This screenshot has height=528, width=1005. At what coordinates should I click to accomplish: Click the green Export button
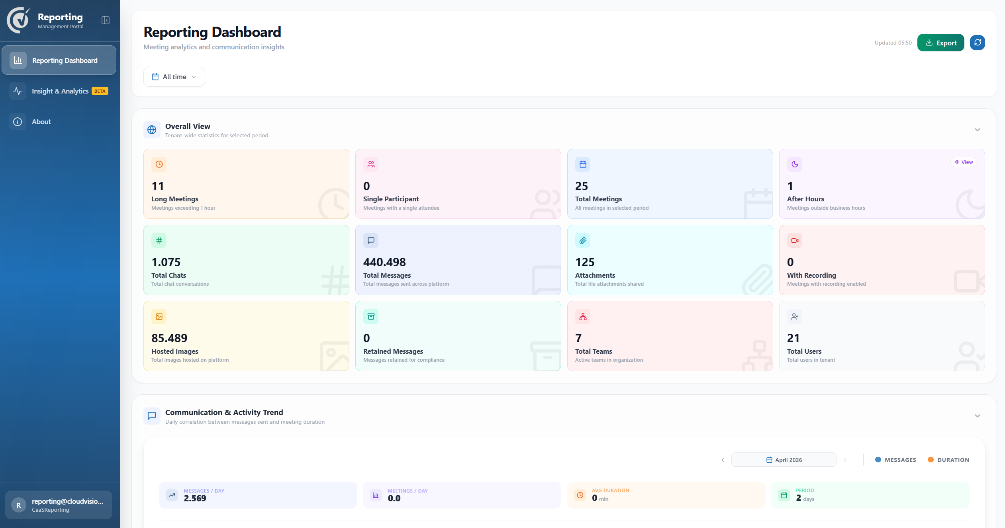tap(940, 43)
